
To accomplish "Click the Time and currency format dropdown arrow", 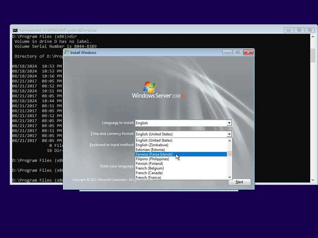I will click(229, 134).
